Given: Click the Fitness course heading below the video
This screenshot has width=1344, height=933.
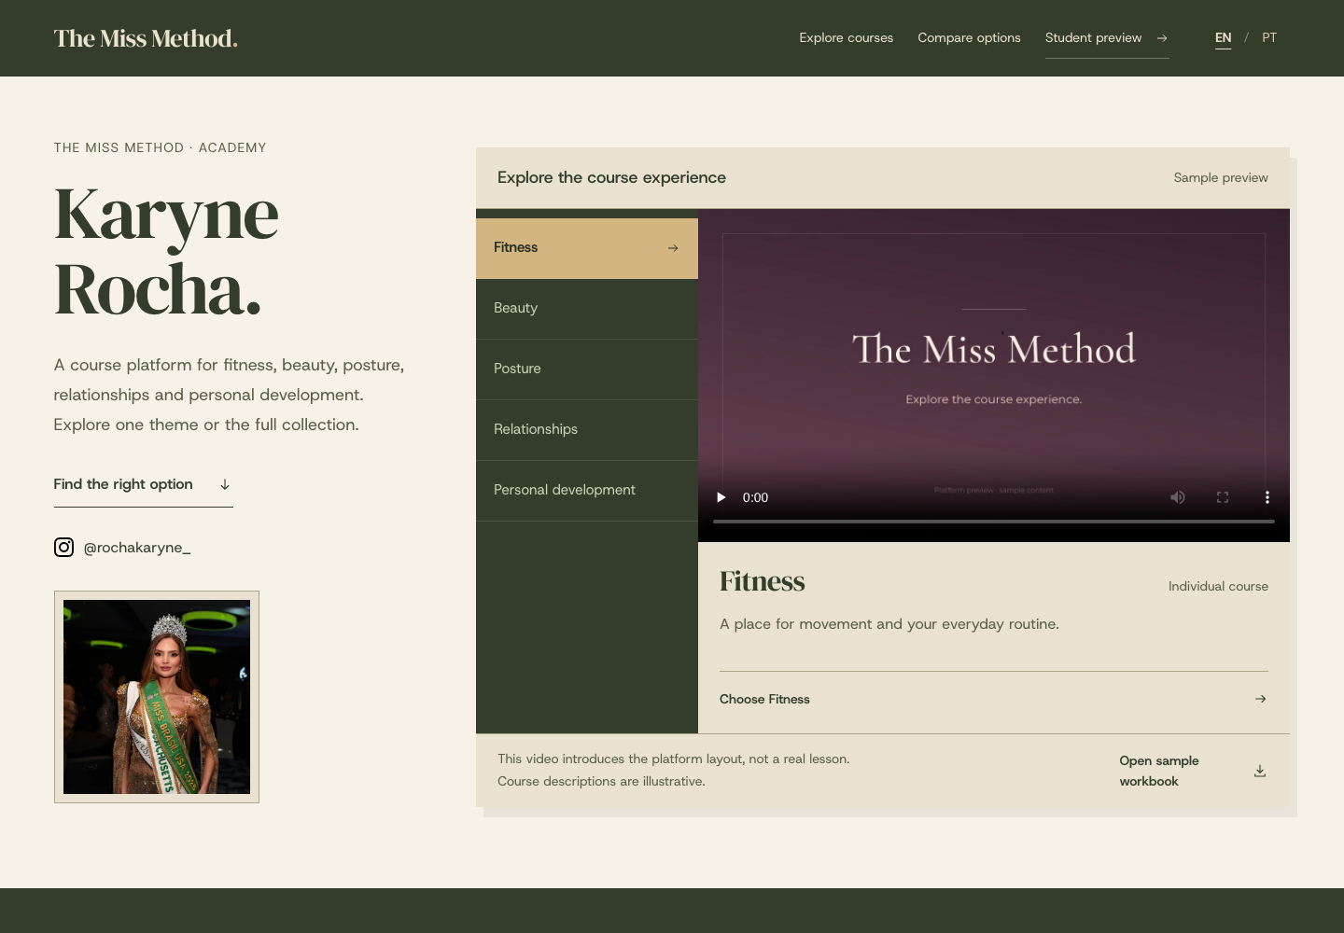Looking at the screenshot, I should 762,582.
